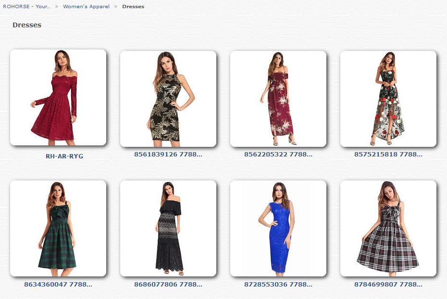Open product link 8561839126 7788...
This screenshot has height=299, width=447.
point(168,155)
